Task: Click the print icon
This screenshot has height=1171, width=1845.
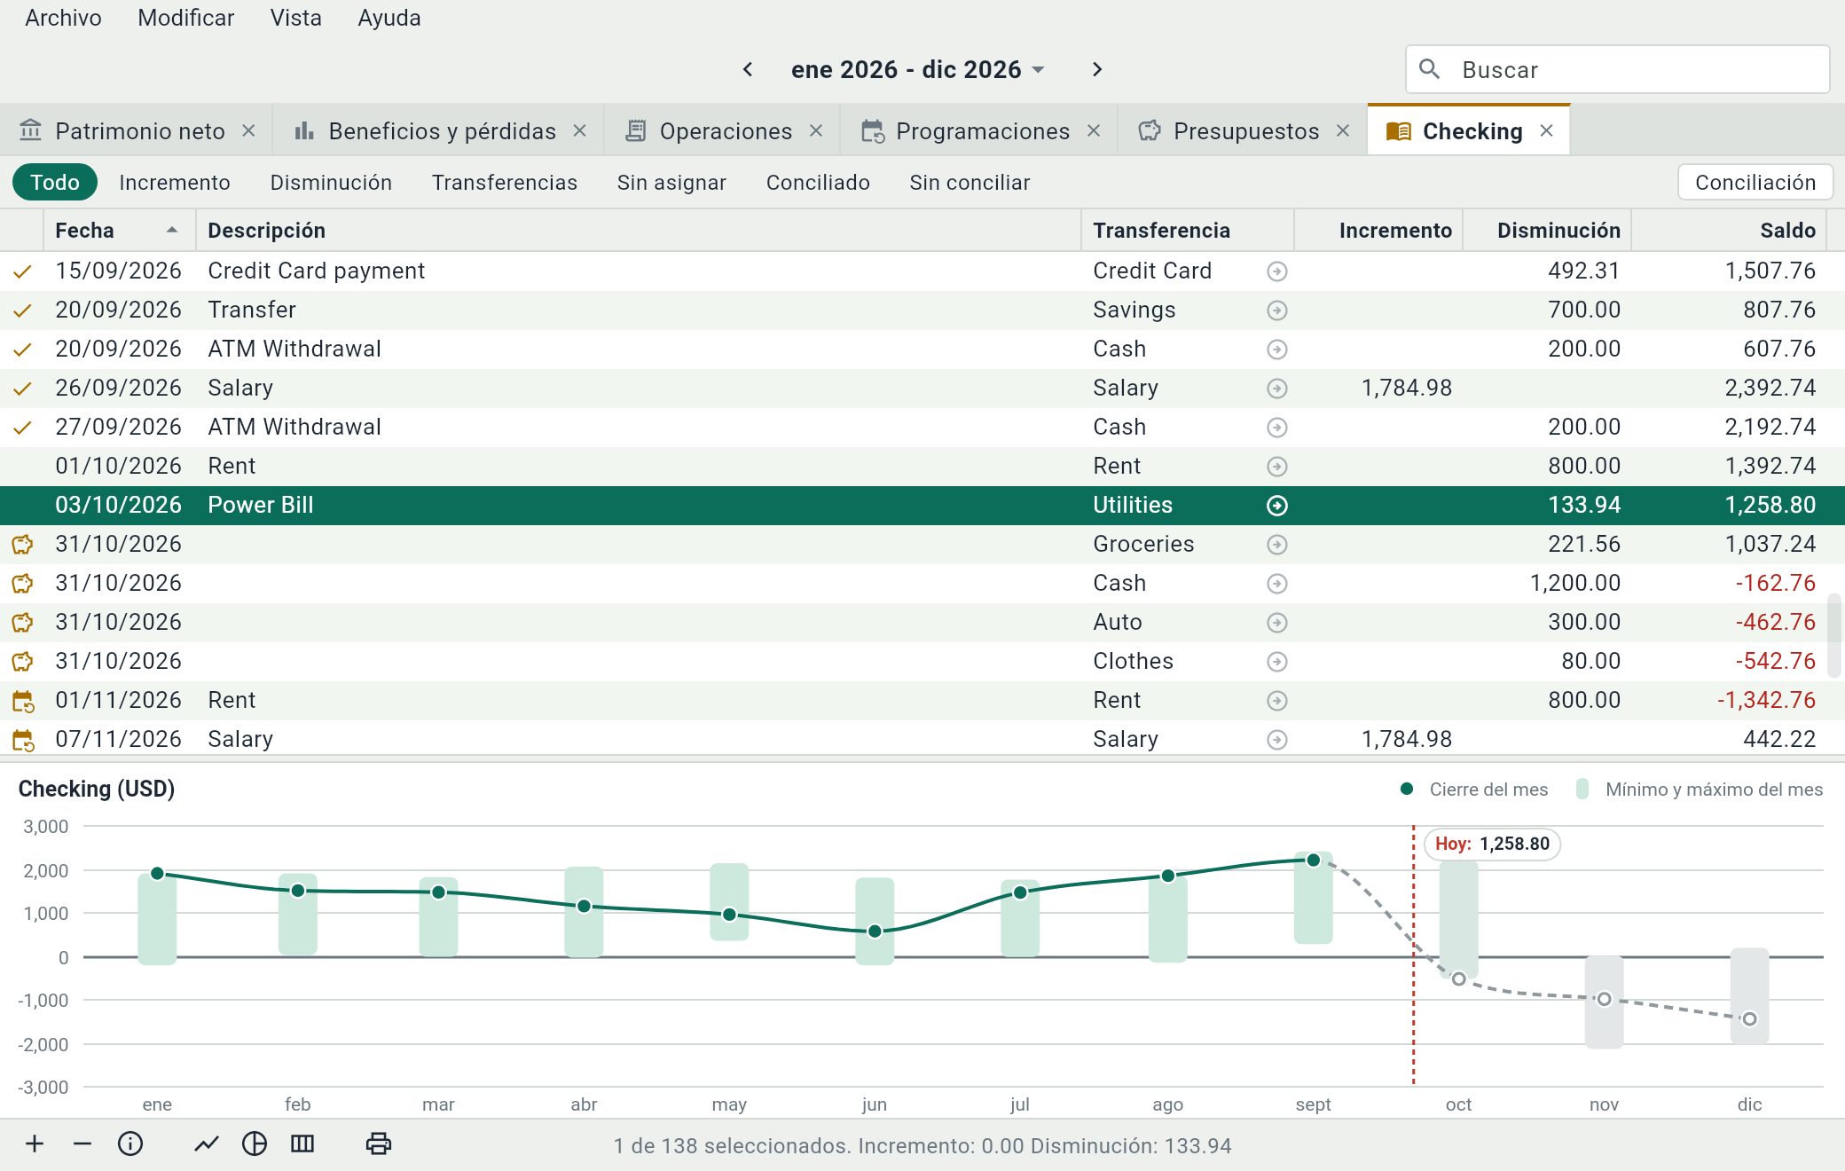Action: tap(379, 1144)
